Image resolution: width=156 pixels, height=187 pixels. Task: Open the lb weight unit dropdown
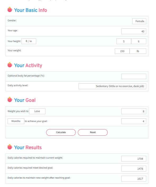(x=138, y=51)
